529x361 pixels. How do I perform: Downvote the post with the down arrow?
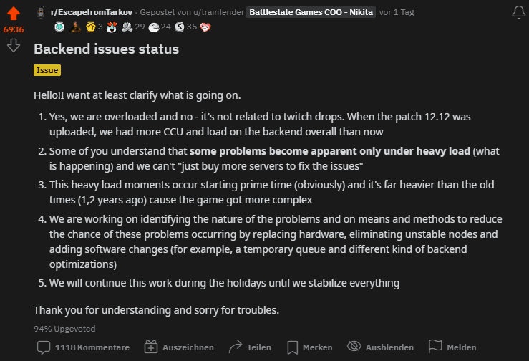click(x=14, y=46)
